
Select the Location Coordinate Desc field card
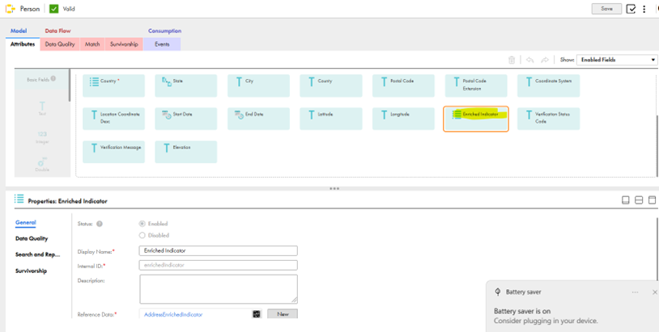click(x=113, y=119)
